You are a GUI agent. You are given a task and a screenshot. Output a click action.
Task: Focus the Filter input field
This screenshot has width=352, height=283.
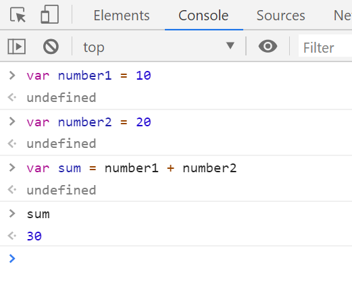pos(325,47)
